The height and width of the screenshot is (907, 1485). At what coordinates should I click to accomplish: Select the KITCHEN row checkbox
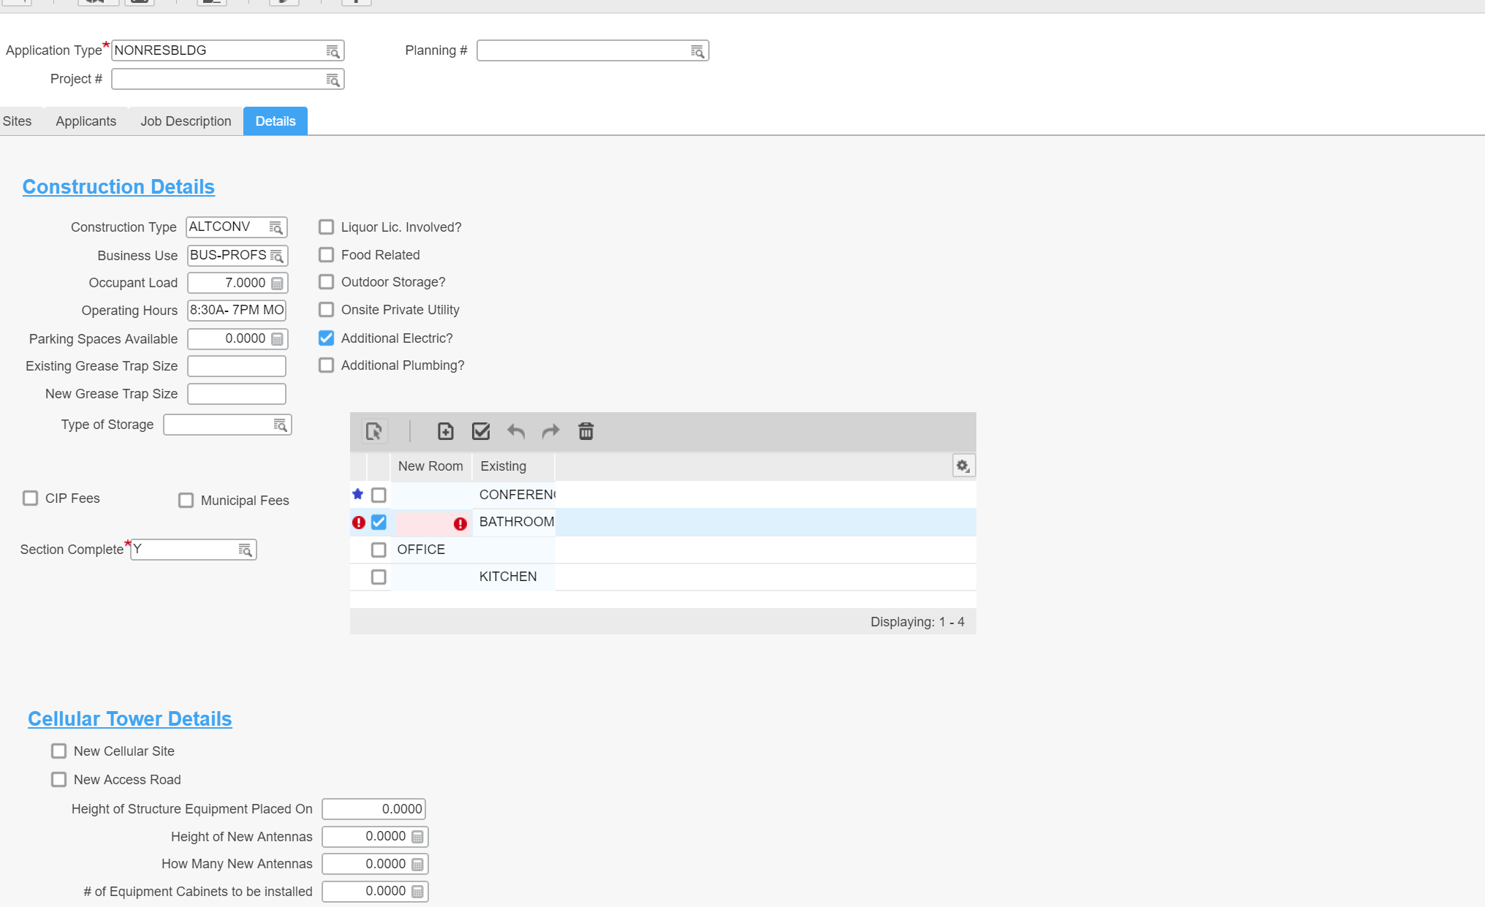(x=379, y=577)
